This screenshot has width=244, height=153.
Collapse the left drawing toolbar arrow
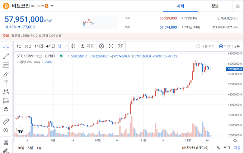12,135
